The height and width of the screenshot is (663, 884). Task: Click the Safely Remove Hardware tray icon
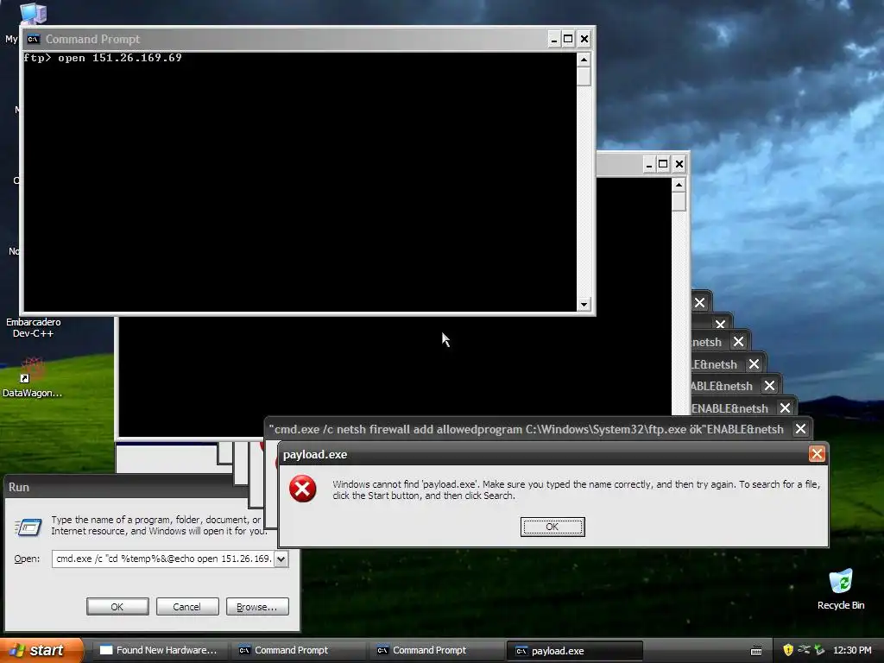click(x=819, y=650)
